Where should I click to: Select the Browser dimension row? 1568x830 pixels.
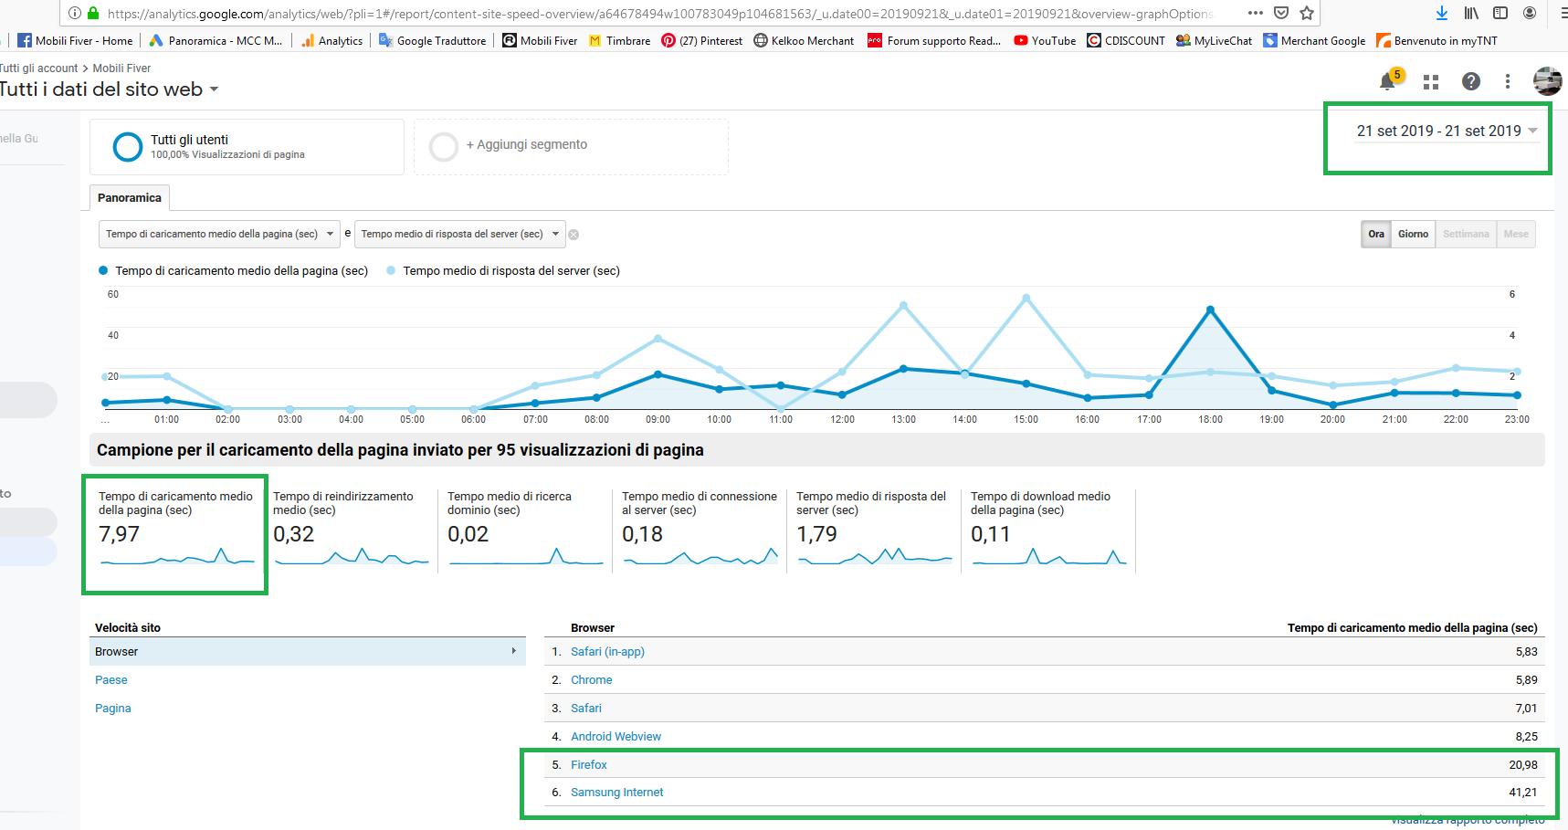[309, 652]
